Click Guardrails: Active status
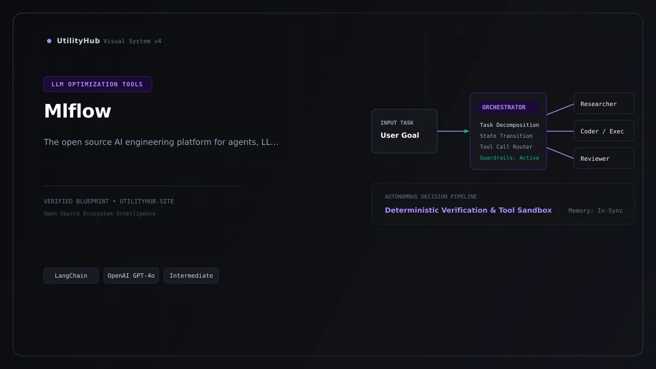Image resolution: width=656 pixels, height=369 pixels. [509, 158]
